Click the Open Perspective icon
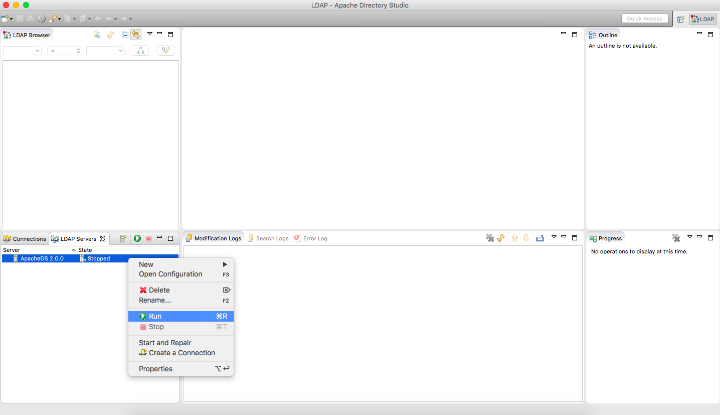720x415 pixels. [680, 19]
